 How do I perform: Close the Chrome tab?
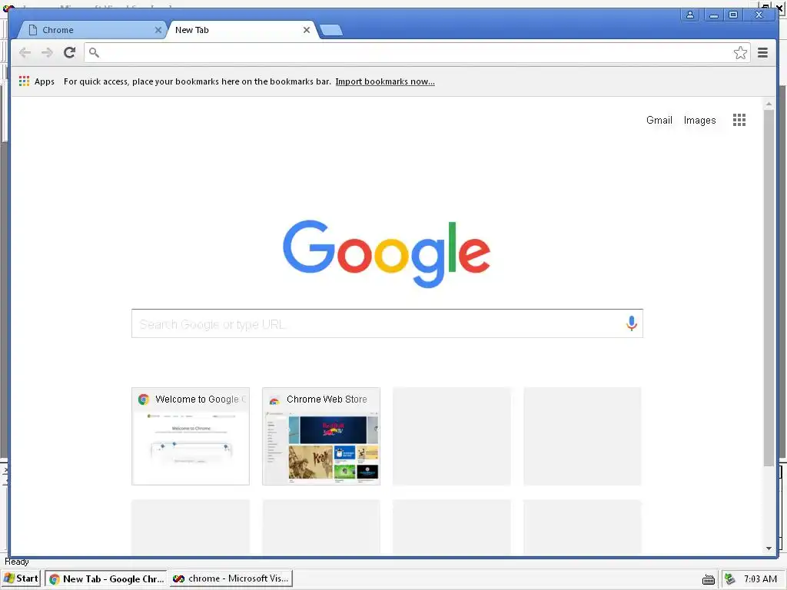[158, 30]
